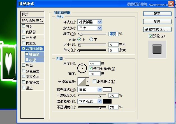Click the black shadow color swatch
Image resolution: width=176 pixels, height=124 pixels.
(x=107, y=101)
